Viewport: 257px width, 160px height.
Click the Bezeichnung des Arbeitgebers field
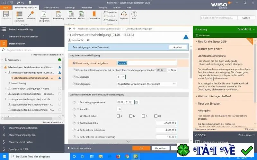coord(147,63)
